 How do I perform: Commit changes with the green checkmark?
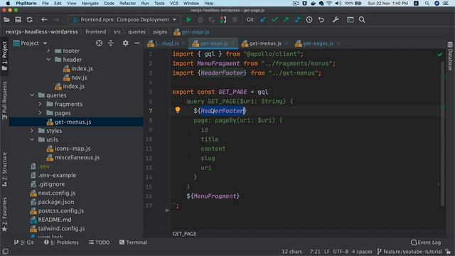point(274,20)
